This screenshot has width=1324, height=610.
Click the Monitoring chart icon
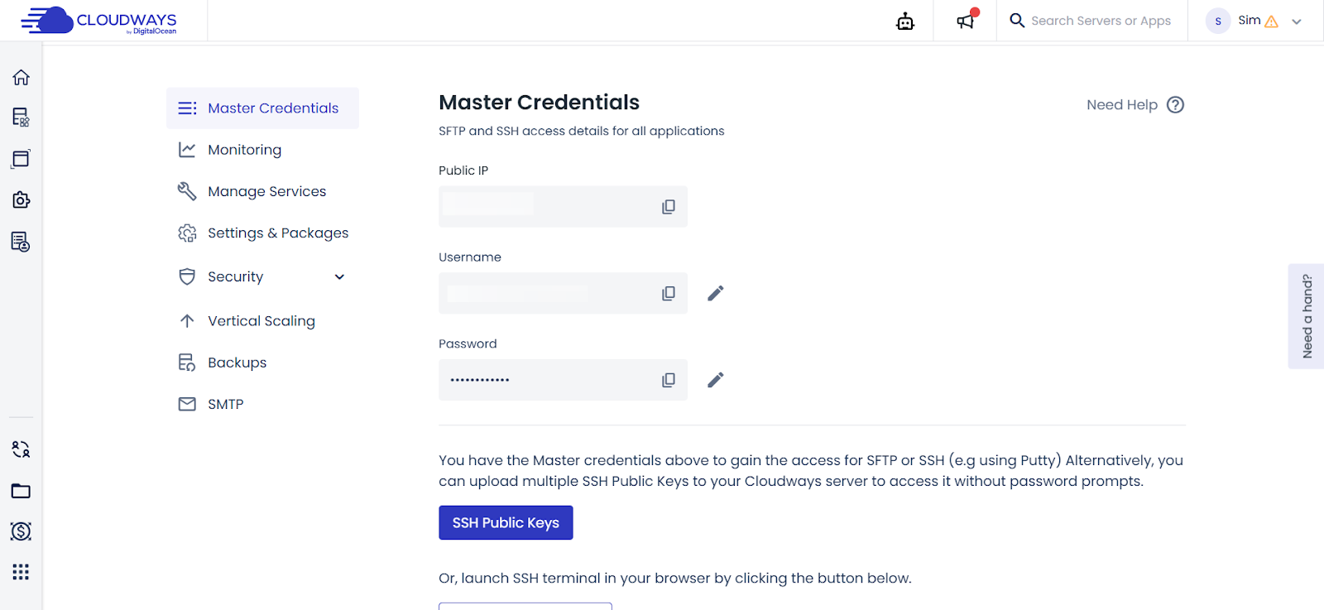(187, 150)
